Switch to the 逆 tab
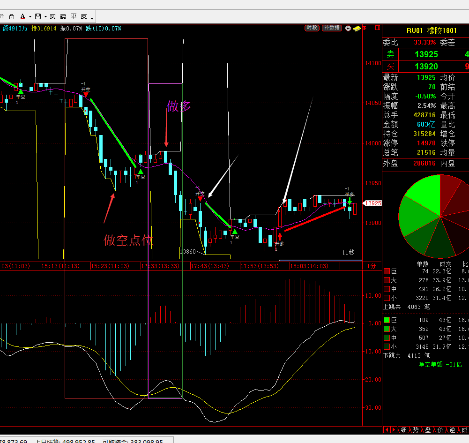 452,430
